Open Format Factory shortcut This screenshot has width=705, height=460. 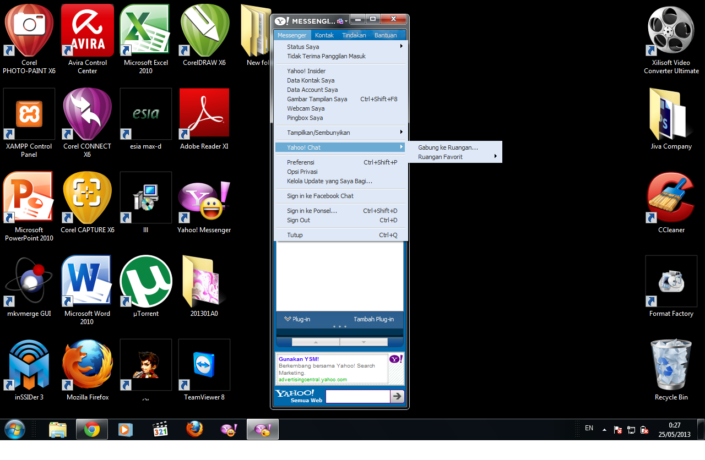coord(671,286)
